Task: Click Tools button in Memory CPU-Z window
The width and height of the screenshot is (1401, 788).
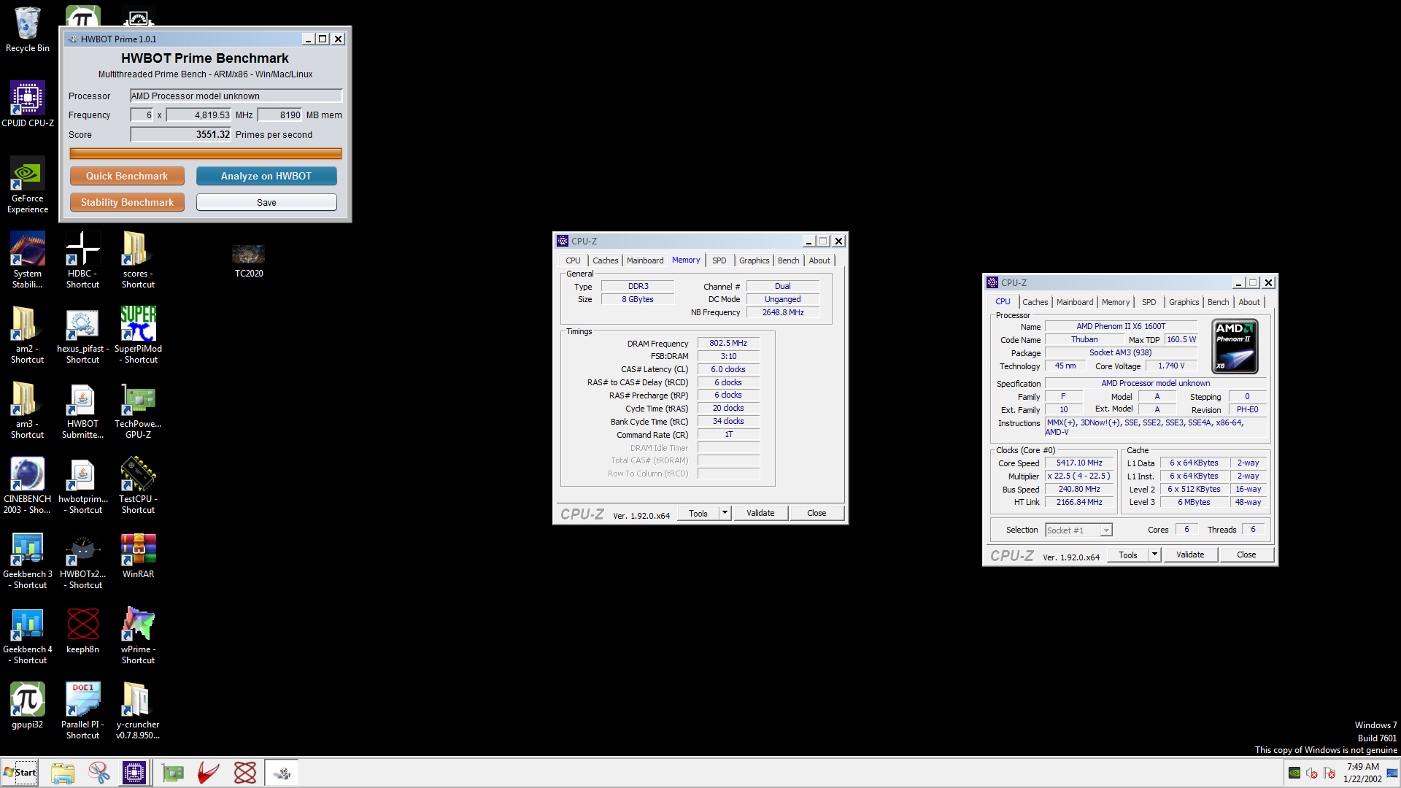Action: click(x=698, y=513)
